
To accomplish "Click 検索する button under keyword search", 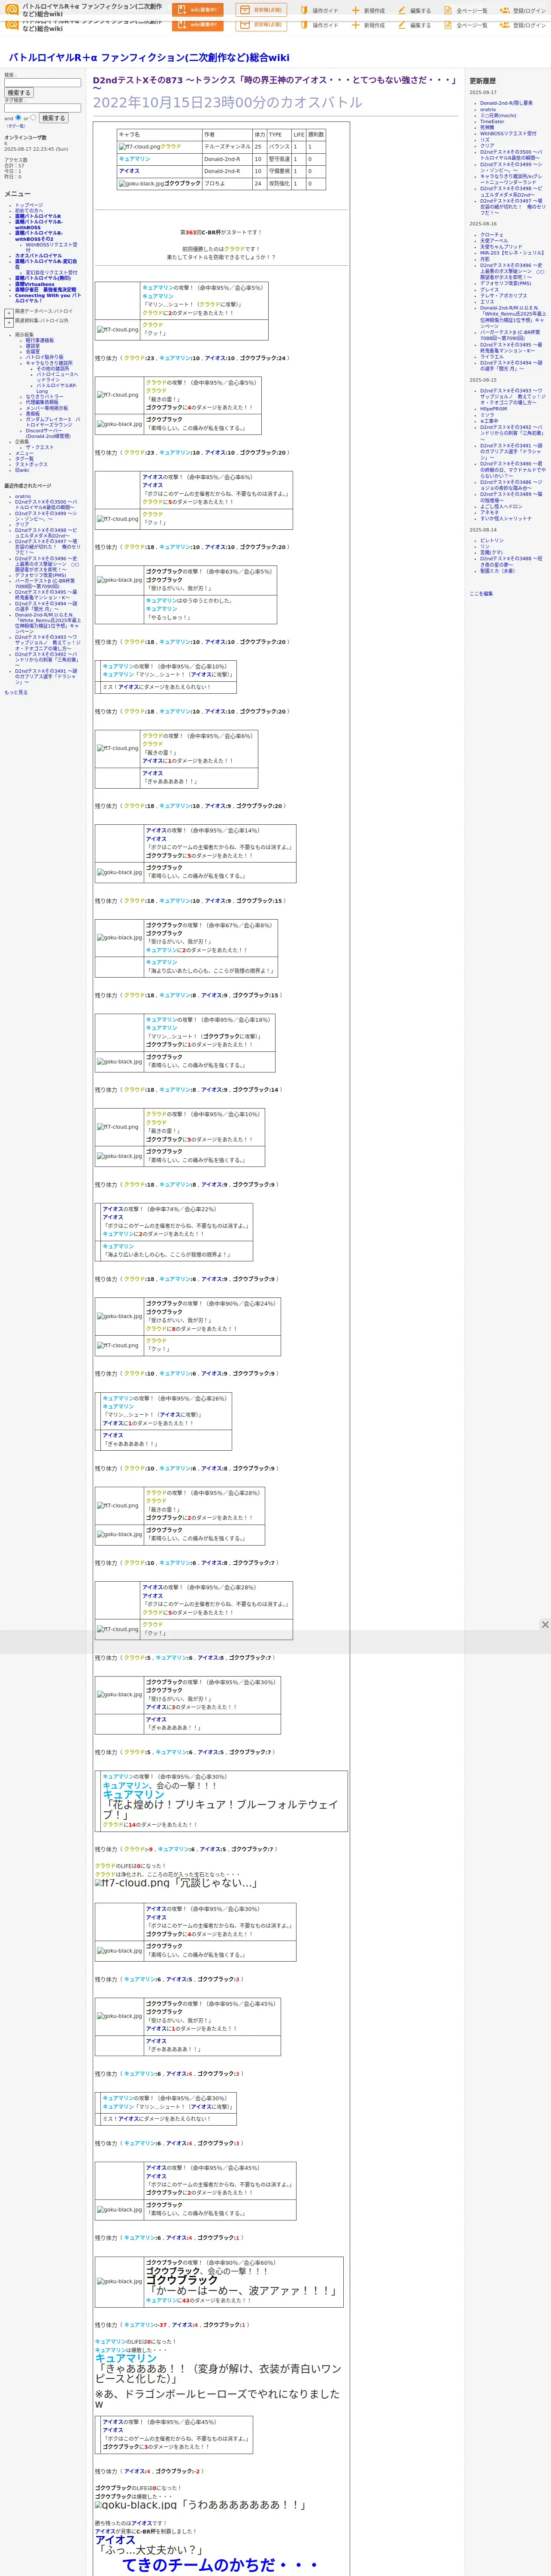I will coord(19,93).
